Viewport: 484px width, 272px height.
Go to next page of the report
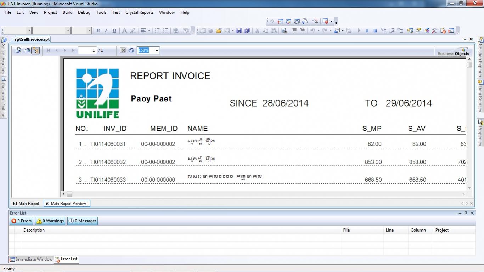(x=65, y=50)
